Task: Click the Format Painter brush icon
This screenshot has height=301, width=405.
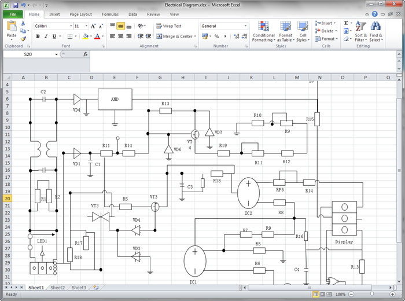Action: 23,39
